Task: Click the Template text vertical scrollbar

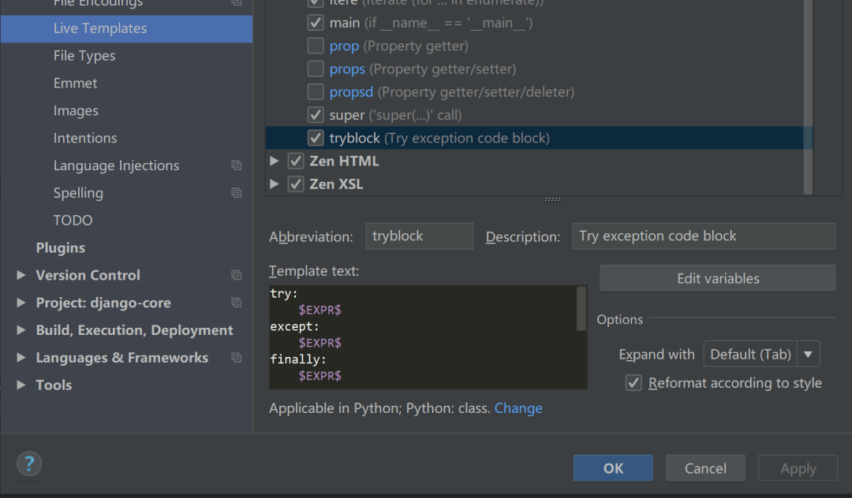Action: coord(581,307)
